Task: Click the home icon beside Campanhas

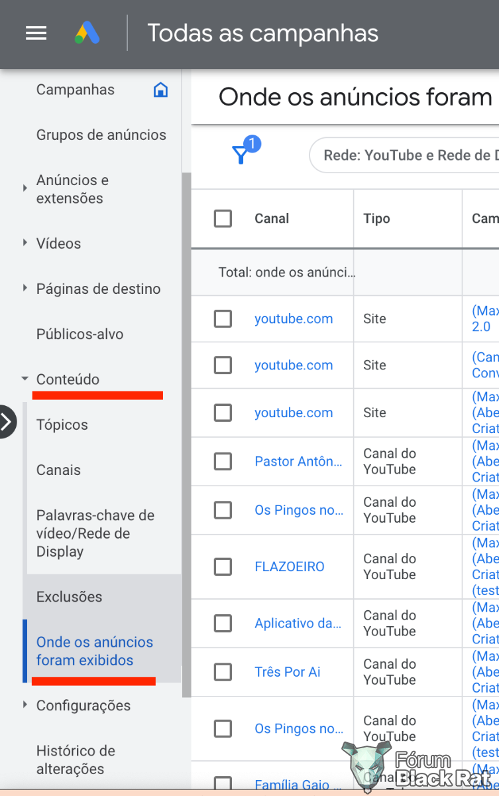Action: pyautogui.click(x=160, y=90)
